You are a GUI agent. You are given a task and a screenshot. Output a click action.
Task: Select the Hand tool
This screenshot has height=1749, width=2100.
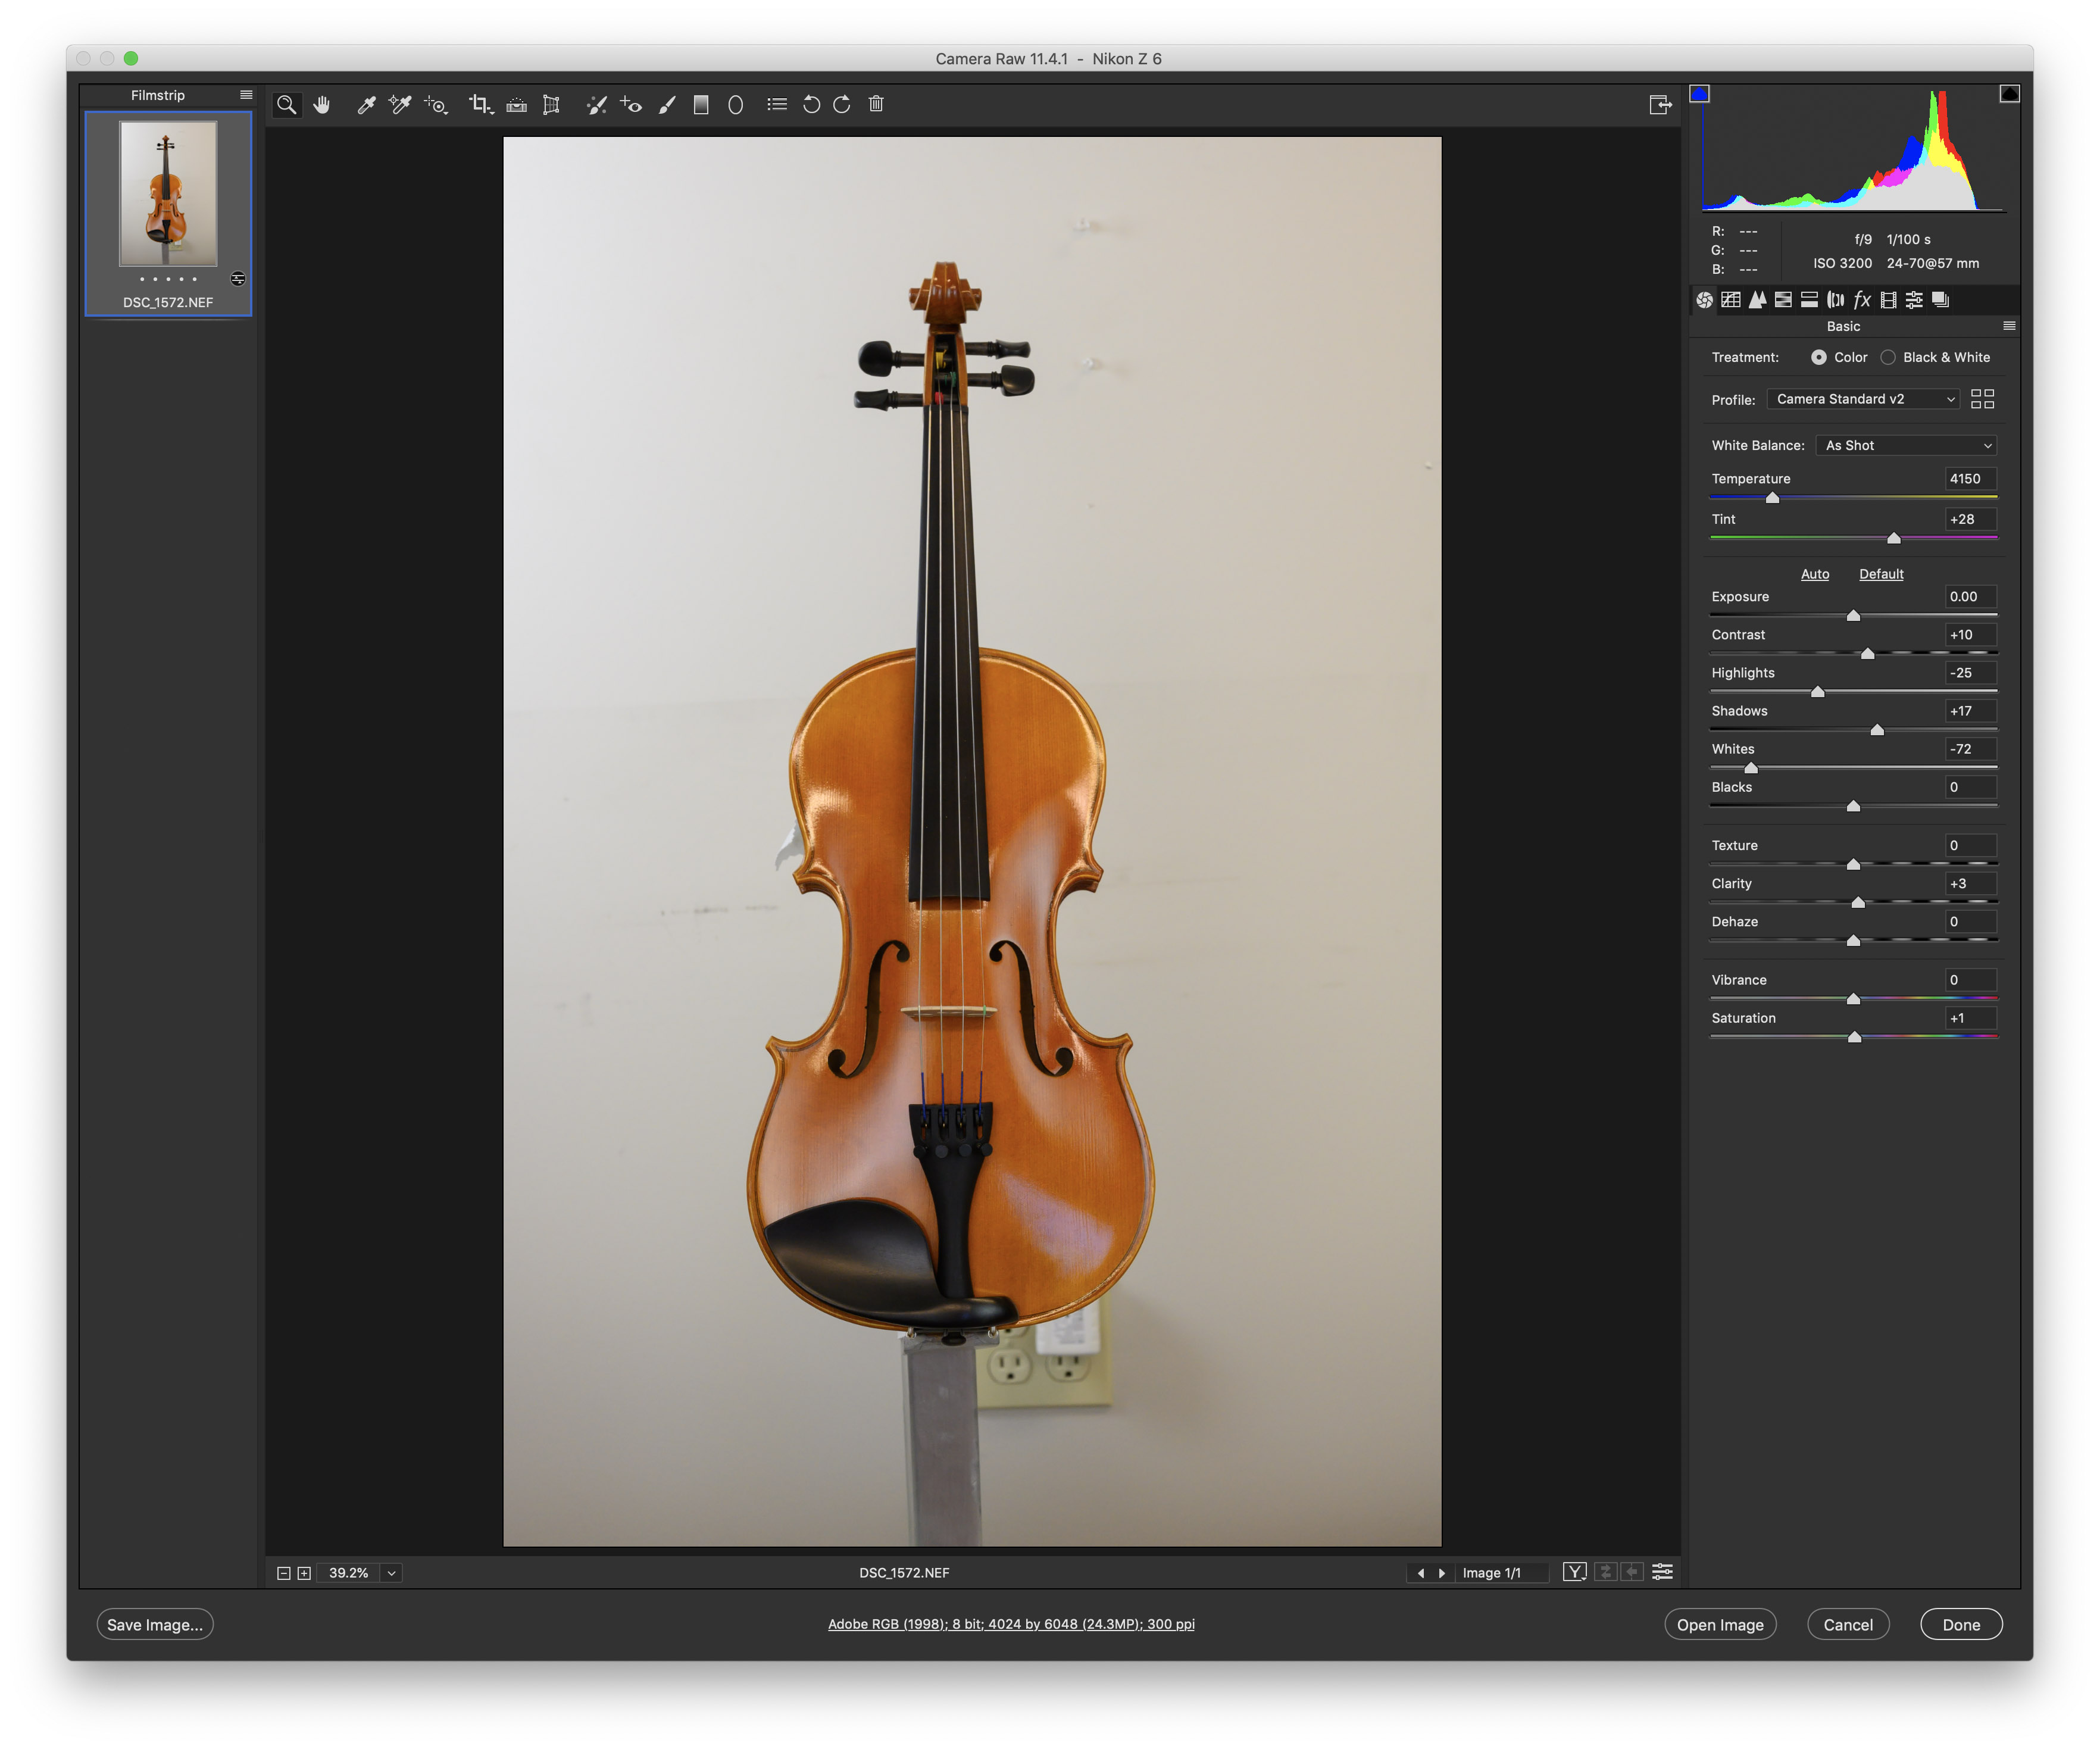(321, 104)
